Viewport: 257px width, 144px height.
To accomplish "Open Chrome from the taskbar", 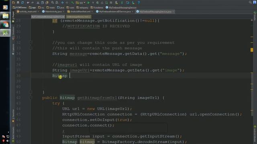I will point(5,24).
